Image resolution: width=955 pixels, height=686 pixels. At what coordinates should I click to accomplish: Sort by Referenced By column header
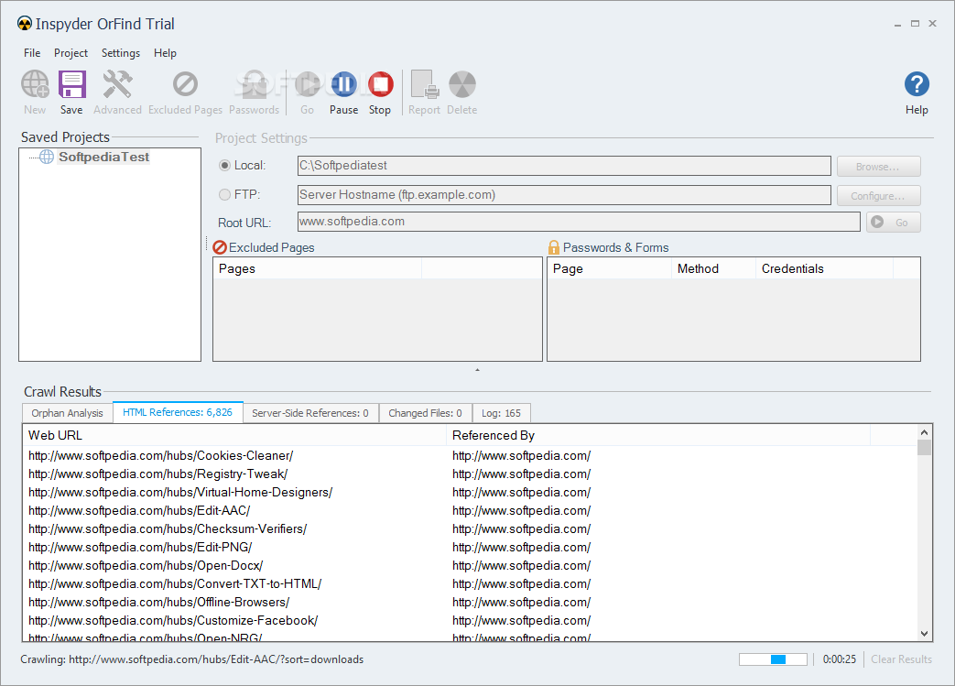[x=658, y=435]
